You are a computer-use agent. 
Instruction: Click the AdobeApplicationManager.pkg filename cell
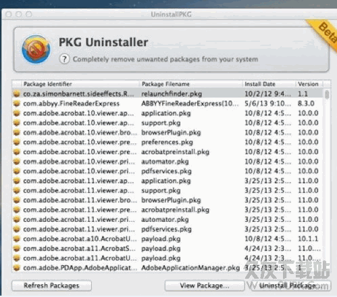tap(190, 268)
